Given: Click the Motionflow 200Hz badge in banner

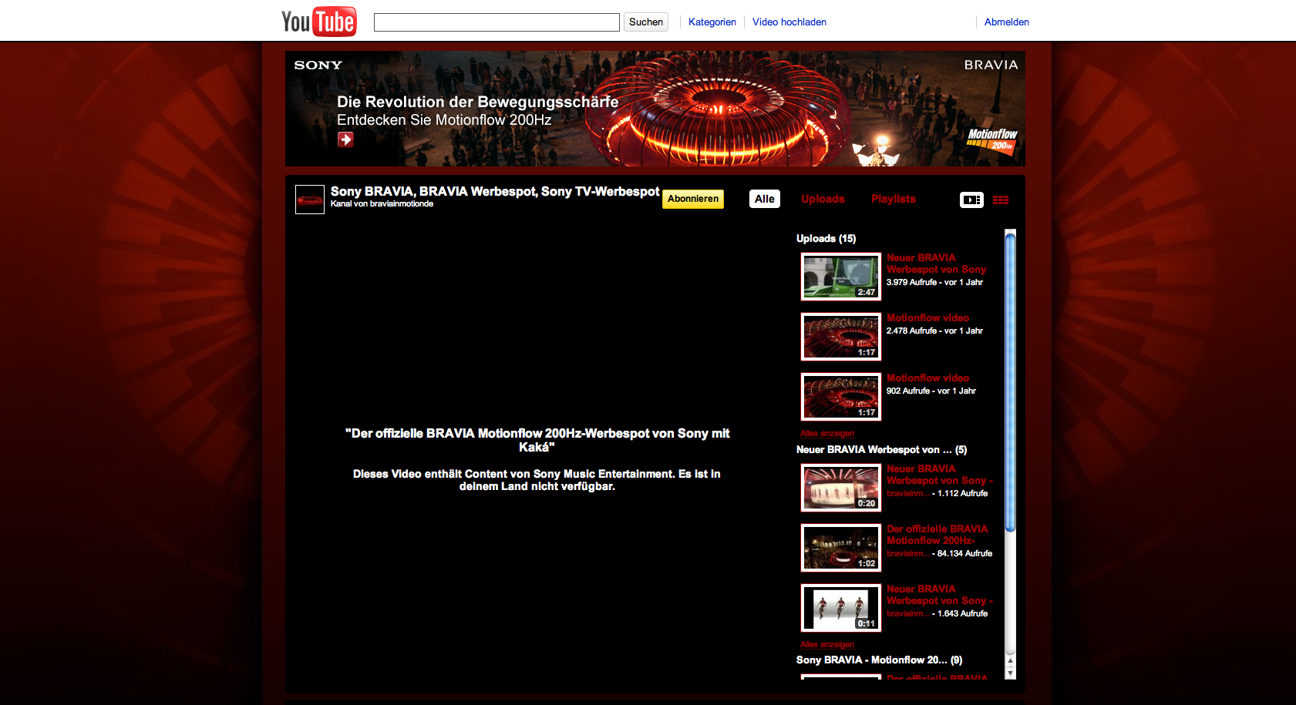Looking at the screenshot, I should pyautogui.click(x=991, y=141).
